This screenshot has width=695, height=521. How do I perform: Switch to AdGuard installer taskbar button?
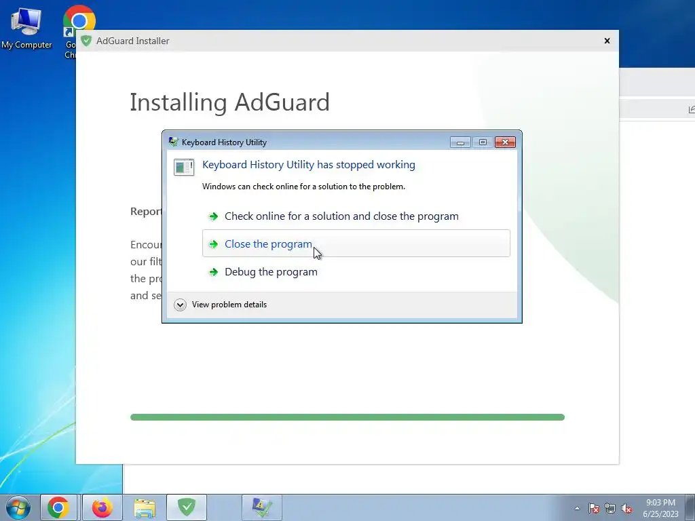(x=187, y=507)
